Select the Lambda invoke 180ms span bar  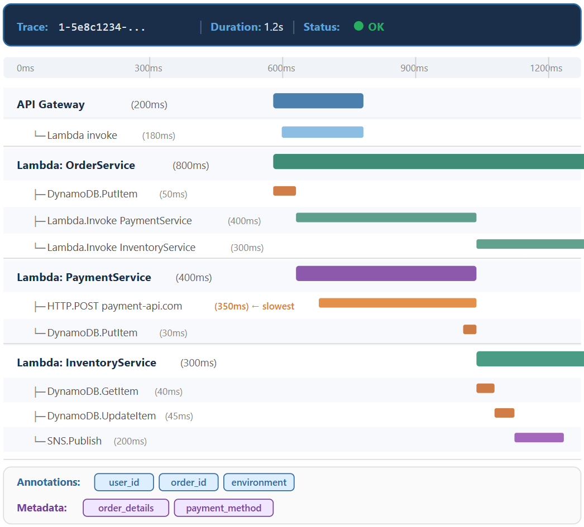pyautogui.click(x=323, y=132)
